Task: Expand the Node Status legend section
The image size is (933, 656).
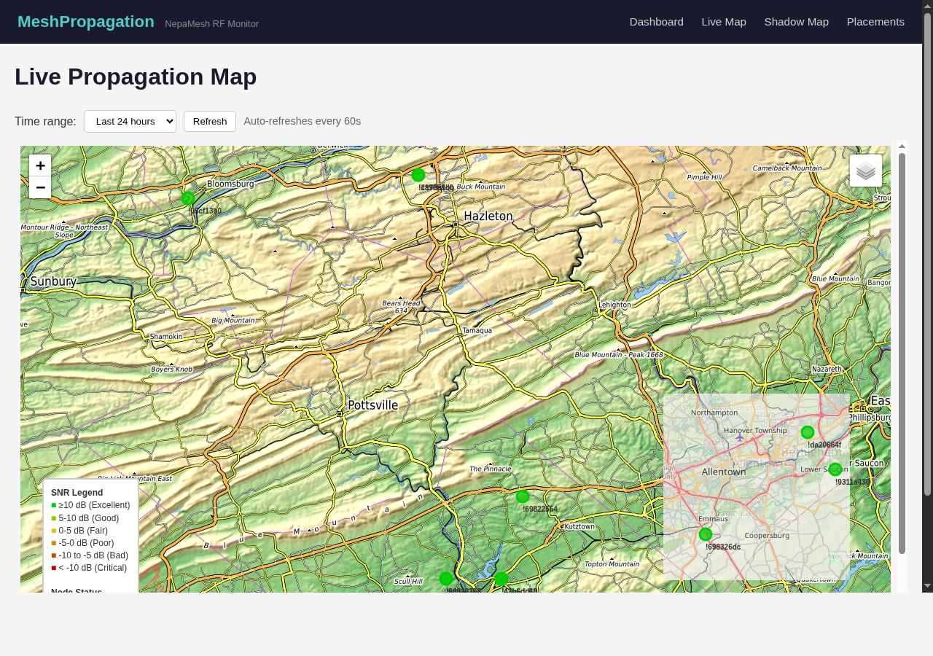Action: pos(76,592)
